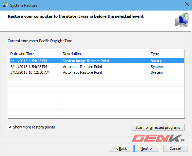
Task: Uncheck Show more restore points checkbox
Action: [x=10, y=127]
